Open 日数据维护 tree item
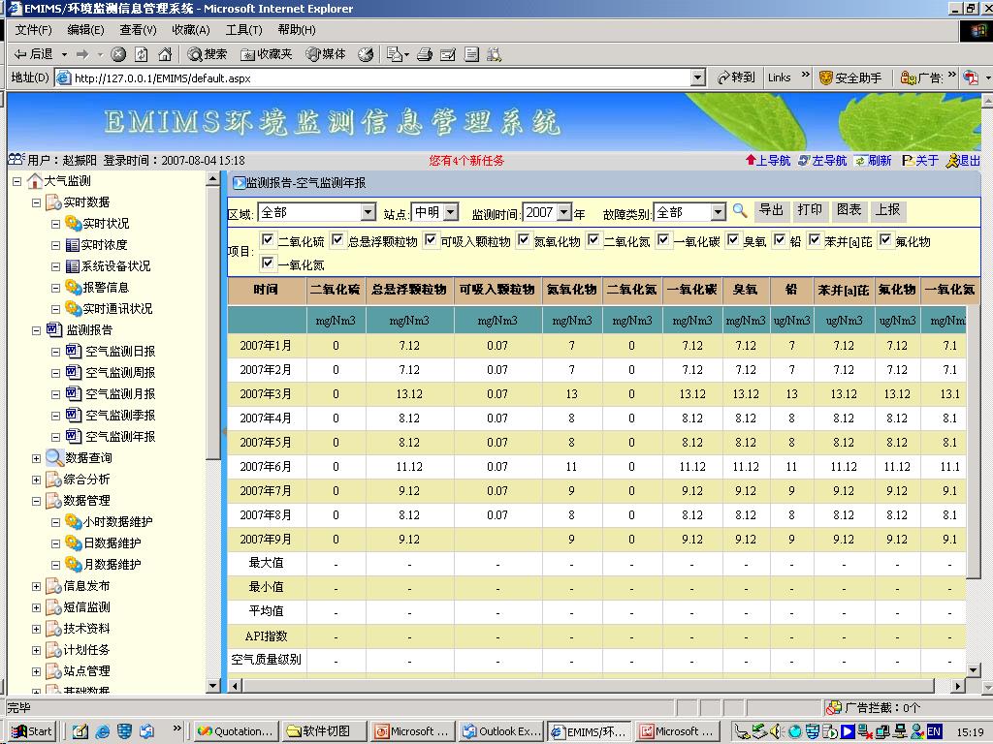 [x=112, y=542]
